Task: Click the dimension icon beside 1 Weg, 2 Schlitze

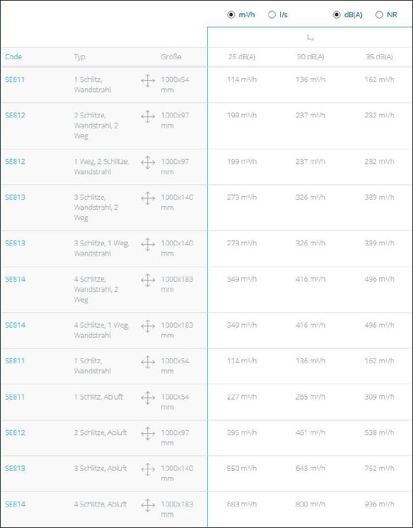Action: [148, 163]
